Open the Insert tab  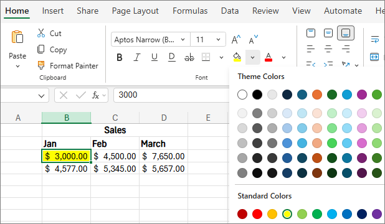click(52, 11)
